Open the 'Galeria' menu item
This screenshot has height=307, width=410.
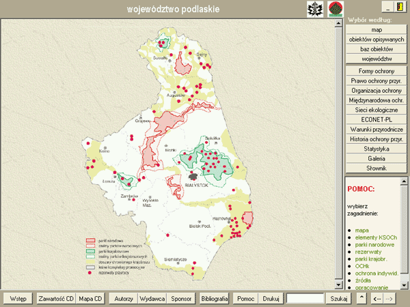(377, 158)
